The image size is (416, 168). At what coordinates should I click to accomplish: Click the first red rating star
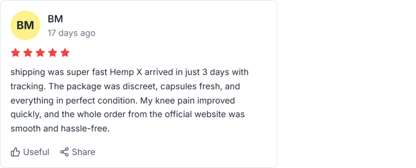point(15,53)
